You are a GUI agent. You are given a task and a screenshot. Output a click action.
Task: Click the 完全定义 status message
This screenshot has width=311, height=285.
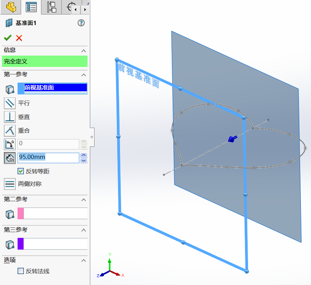tap(45, 61)
